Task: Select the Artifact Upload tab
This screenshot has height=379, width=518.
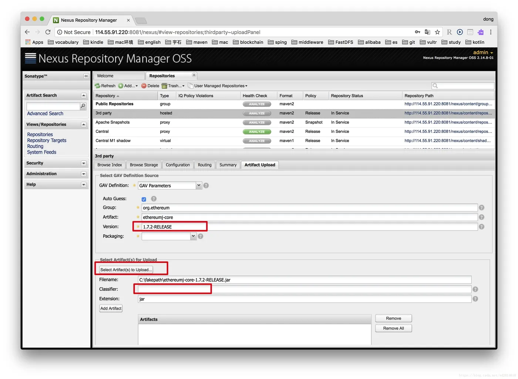Action: pos(260,165)
